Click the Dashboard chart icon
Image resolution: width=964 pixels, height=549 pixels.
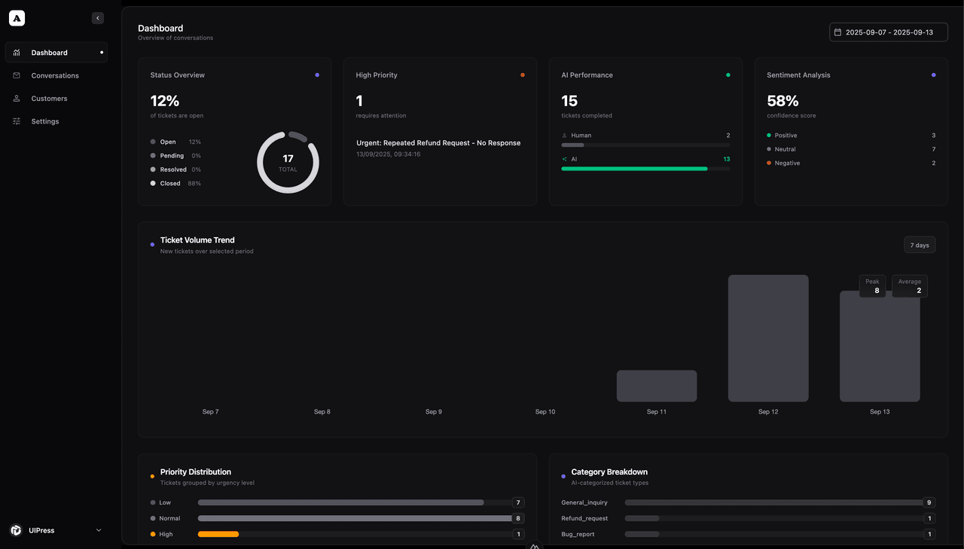click(x=17, y=53)
